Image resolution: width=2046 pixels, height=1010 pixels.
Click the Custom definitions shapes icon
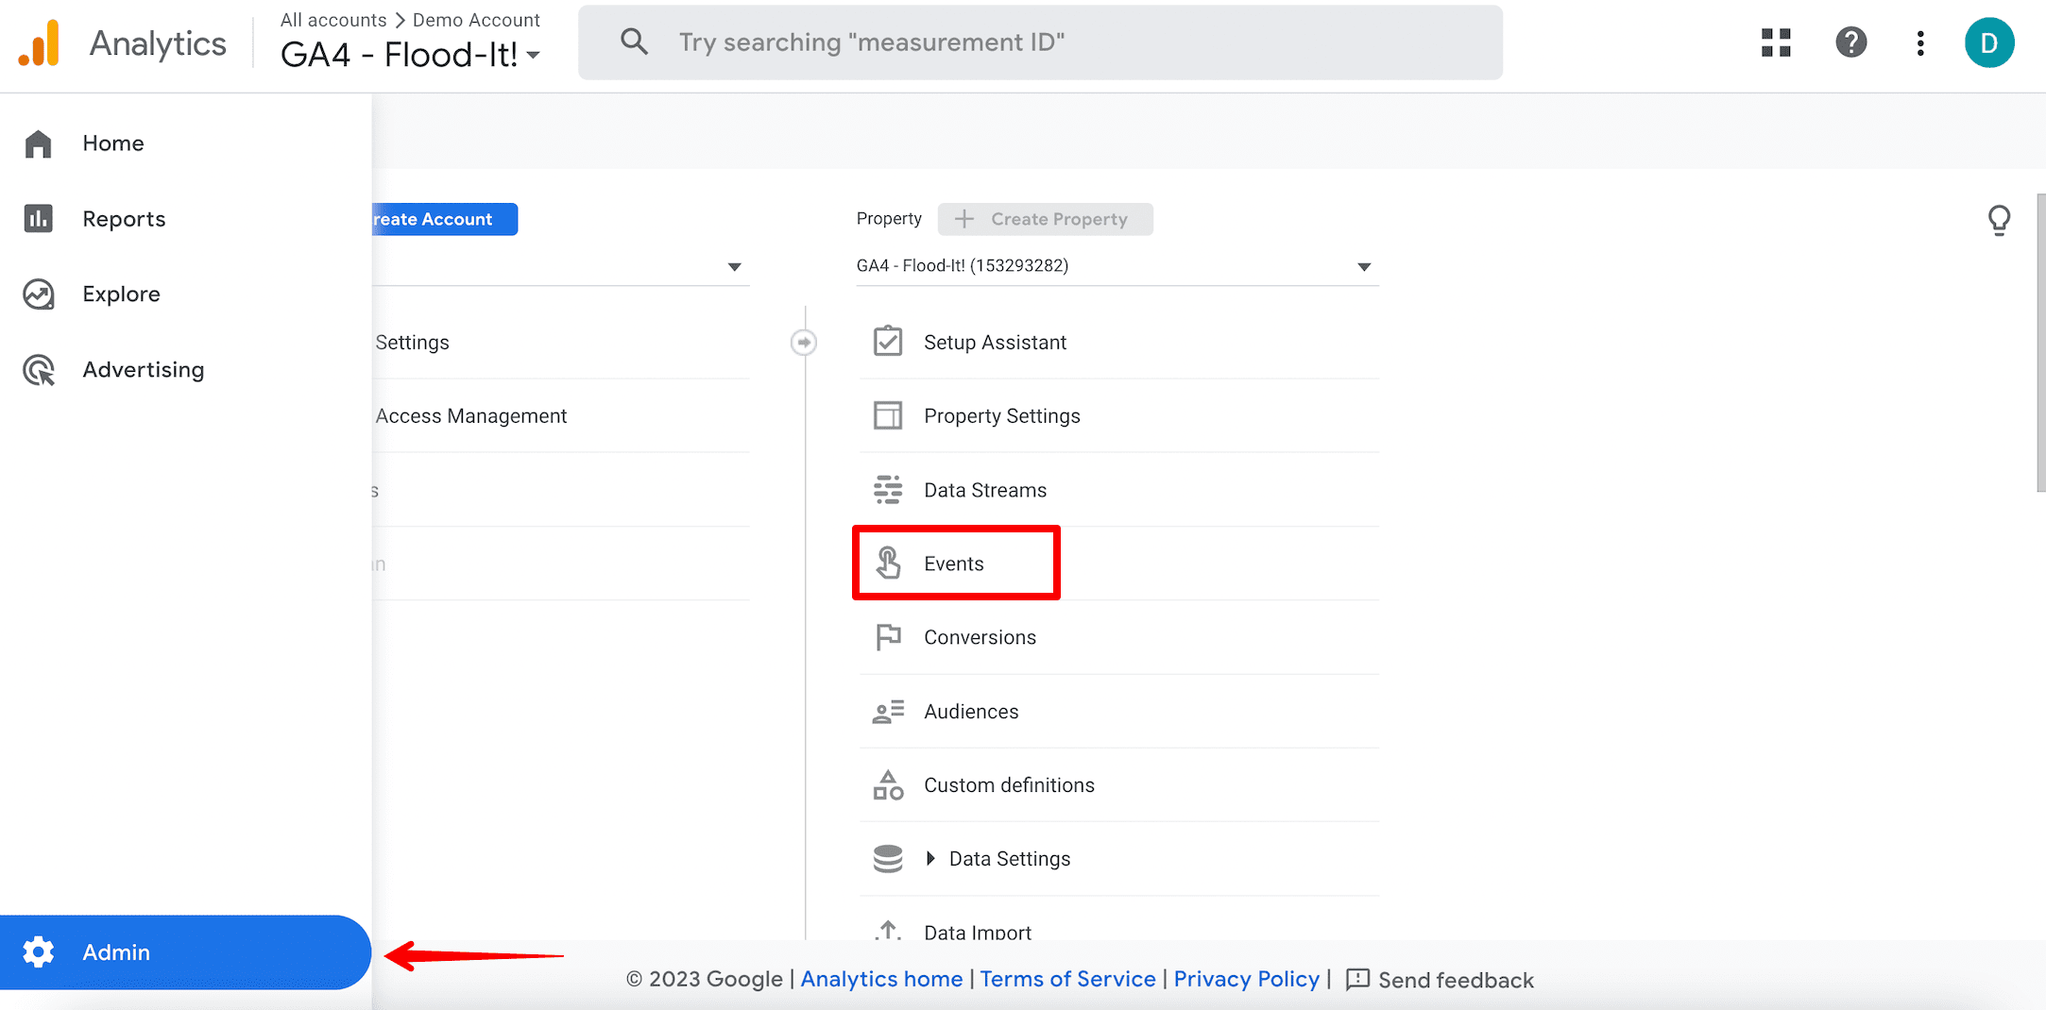point(888,785)
